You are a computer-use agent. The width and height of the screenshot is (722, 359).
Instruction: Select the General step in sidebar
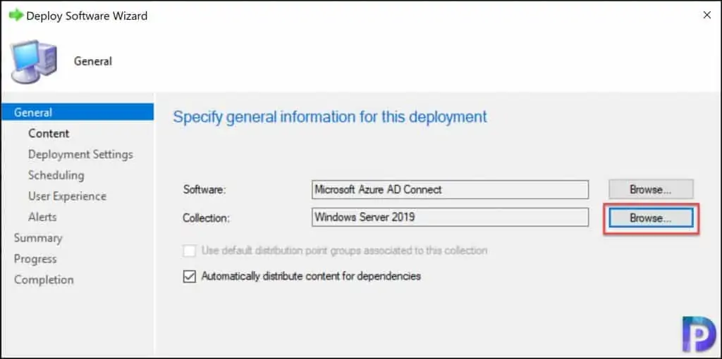pos(78,112)
